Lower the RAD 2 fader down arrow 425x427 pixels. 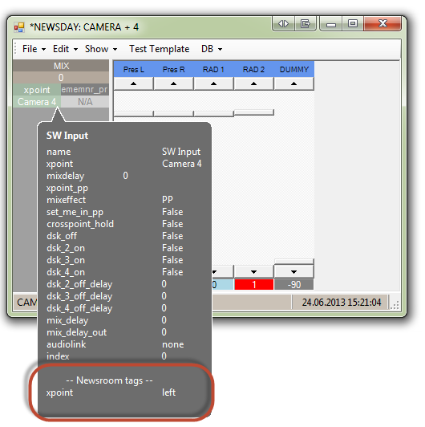[x=253, y=272]
